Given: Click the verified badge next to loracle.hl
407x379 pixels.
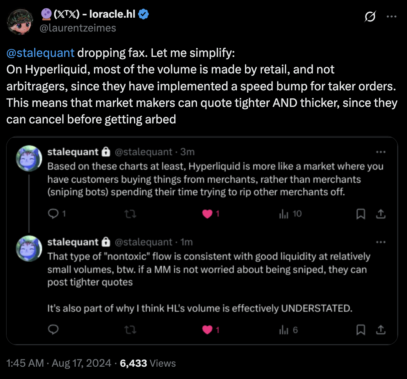Looking at the screenshot, I should pos(144,13).
